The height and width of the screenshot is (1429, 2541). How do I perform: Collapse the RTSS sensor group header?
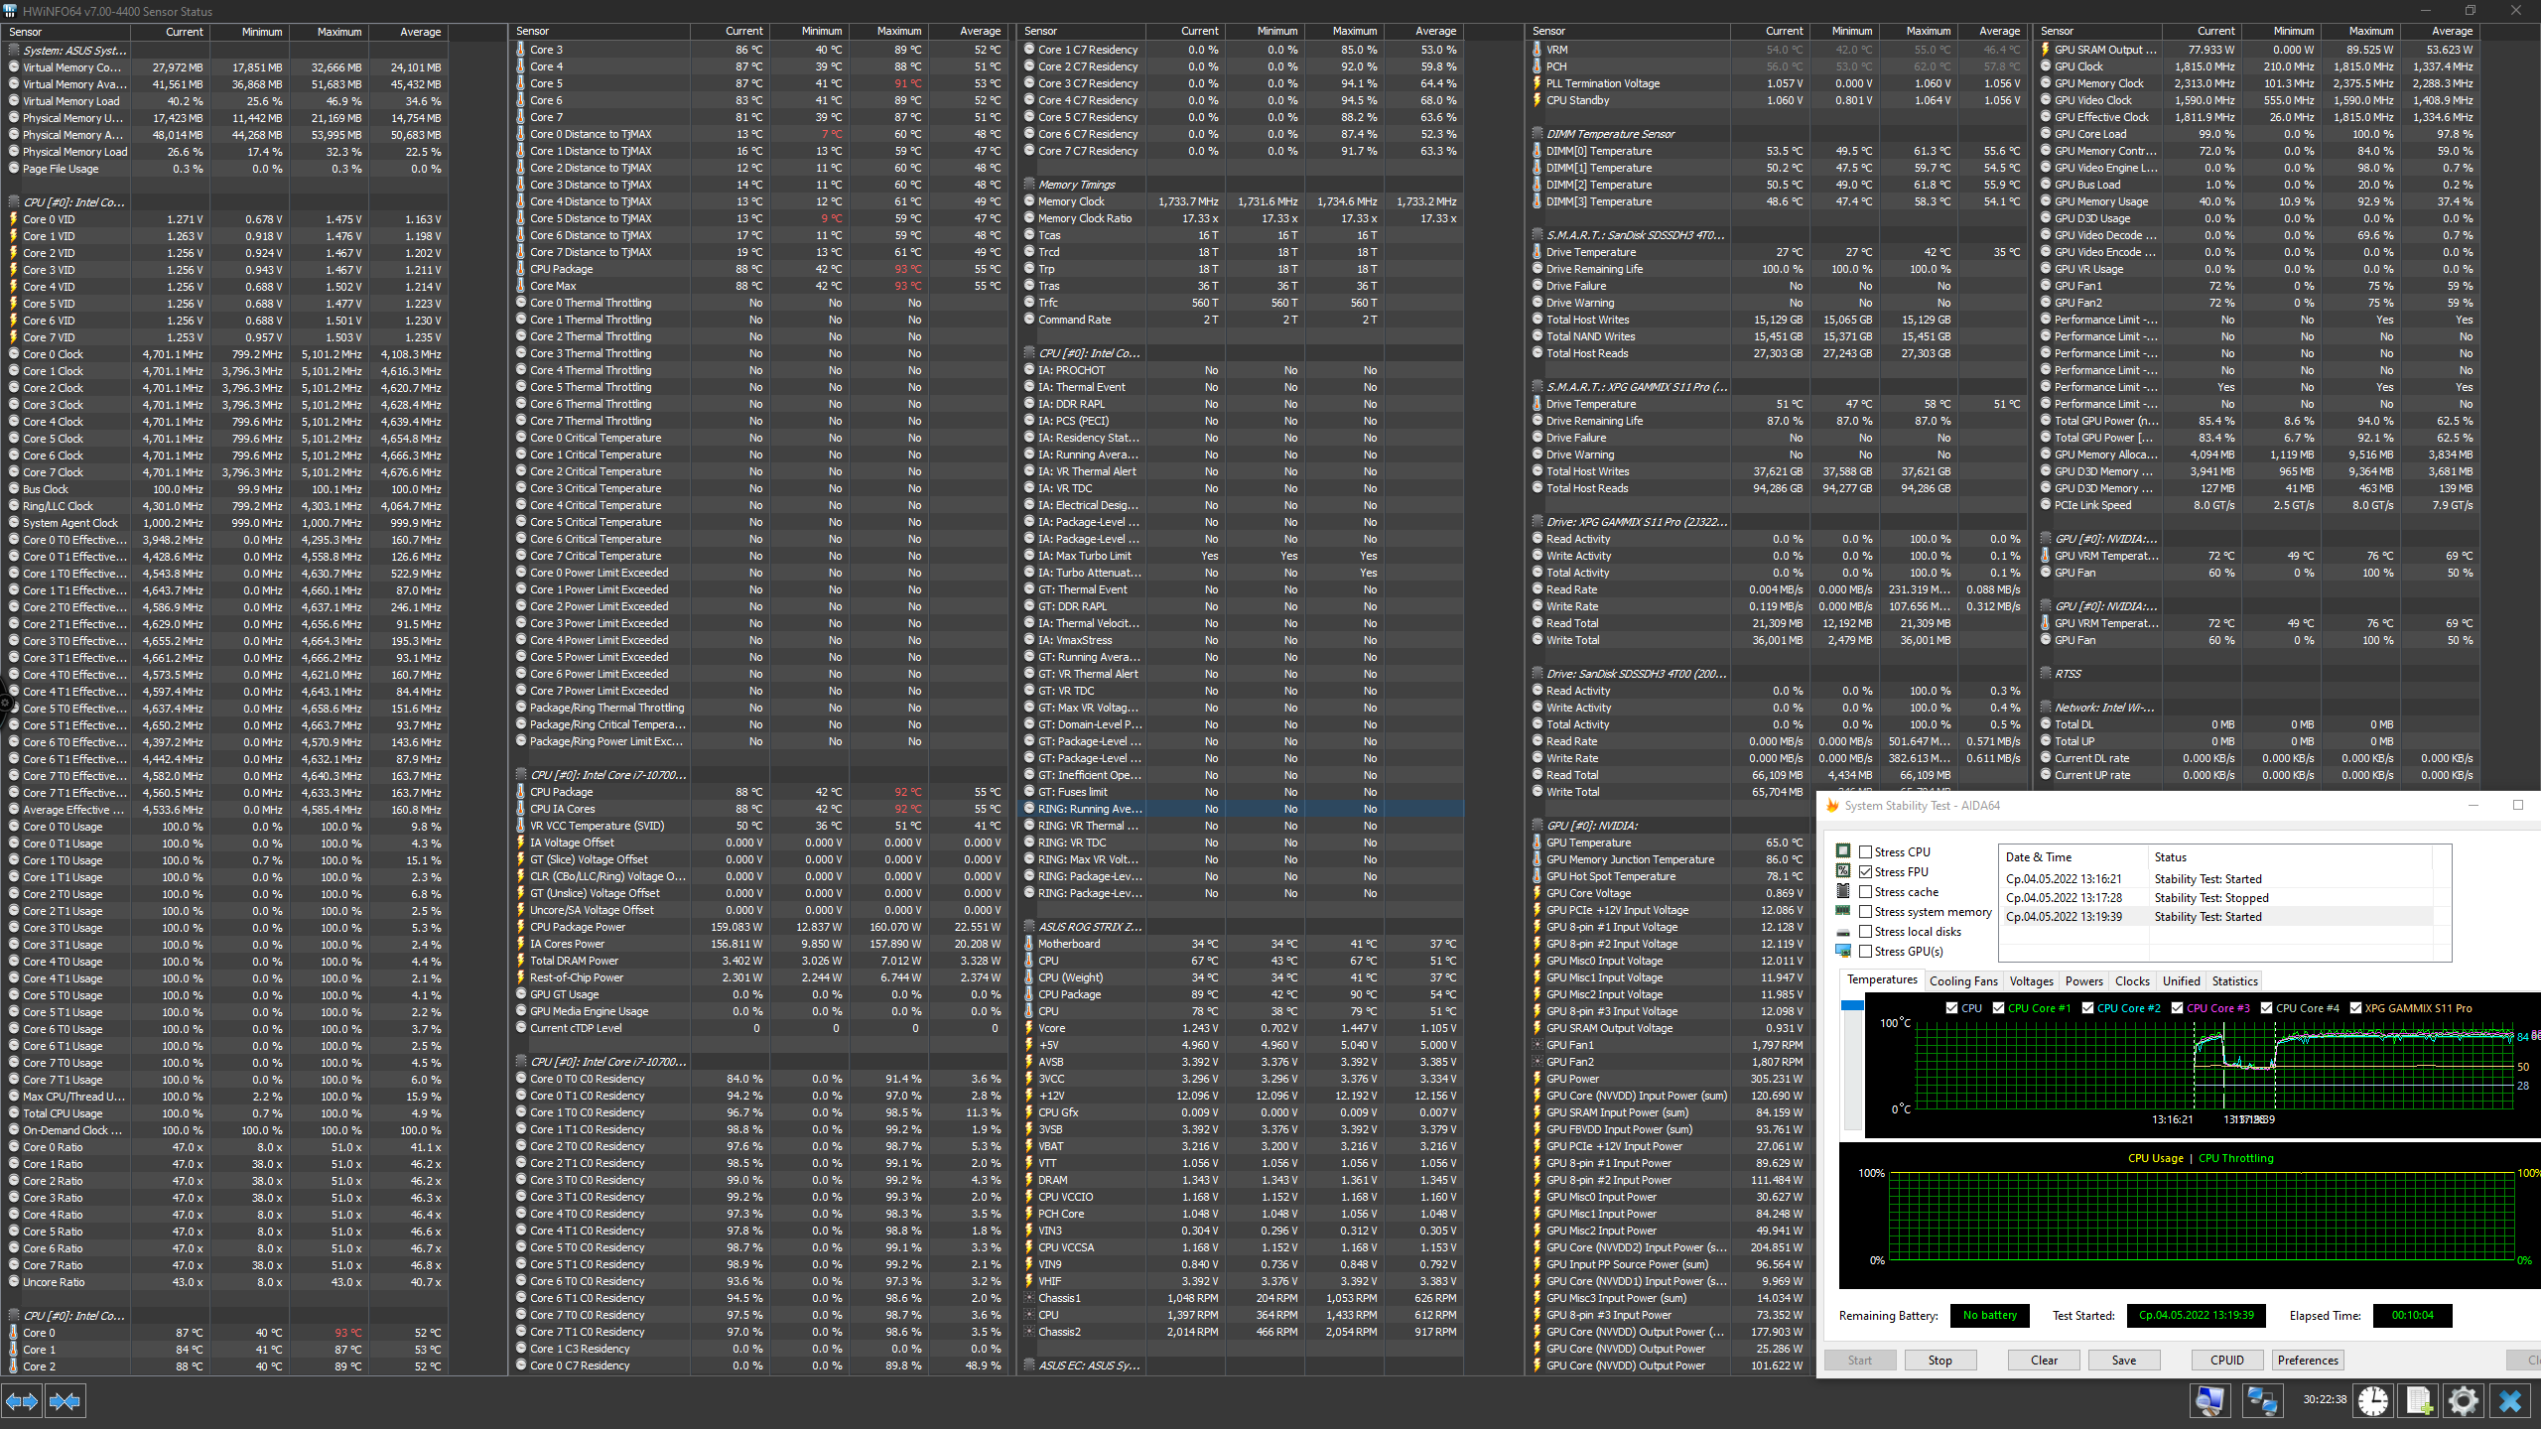click(x=2068, y=674)
